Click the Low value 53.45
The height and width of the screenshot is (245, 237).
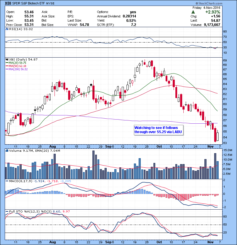(29, 20)
